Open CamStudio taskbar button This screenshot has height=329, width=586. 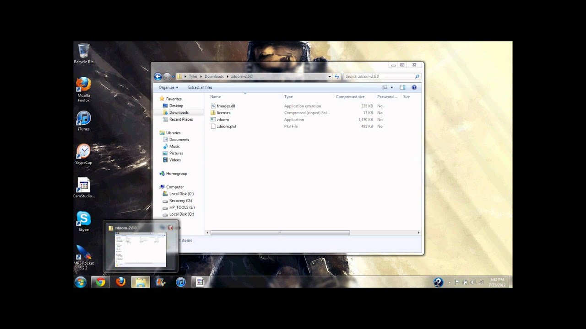(x=200, y=282)
